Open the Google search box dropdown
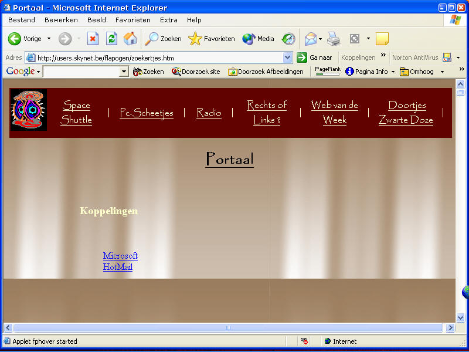This screenshot has height=352, width=469. [124, 72]
